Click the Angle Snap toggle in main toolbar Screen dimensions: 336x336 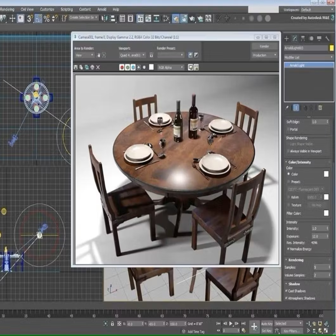(x=38, y=18)
